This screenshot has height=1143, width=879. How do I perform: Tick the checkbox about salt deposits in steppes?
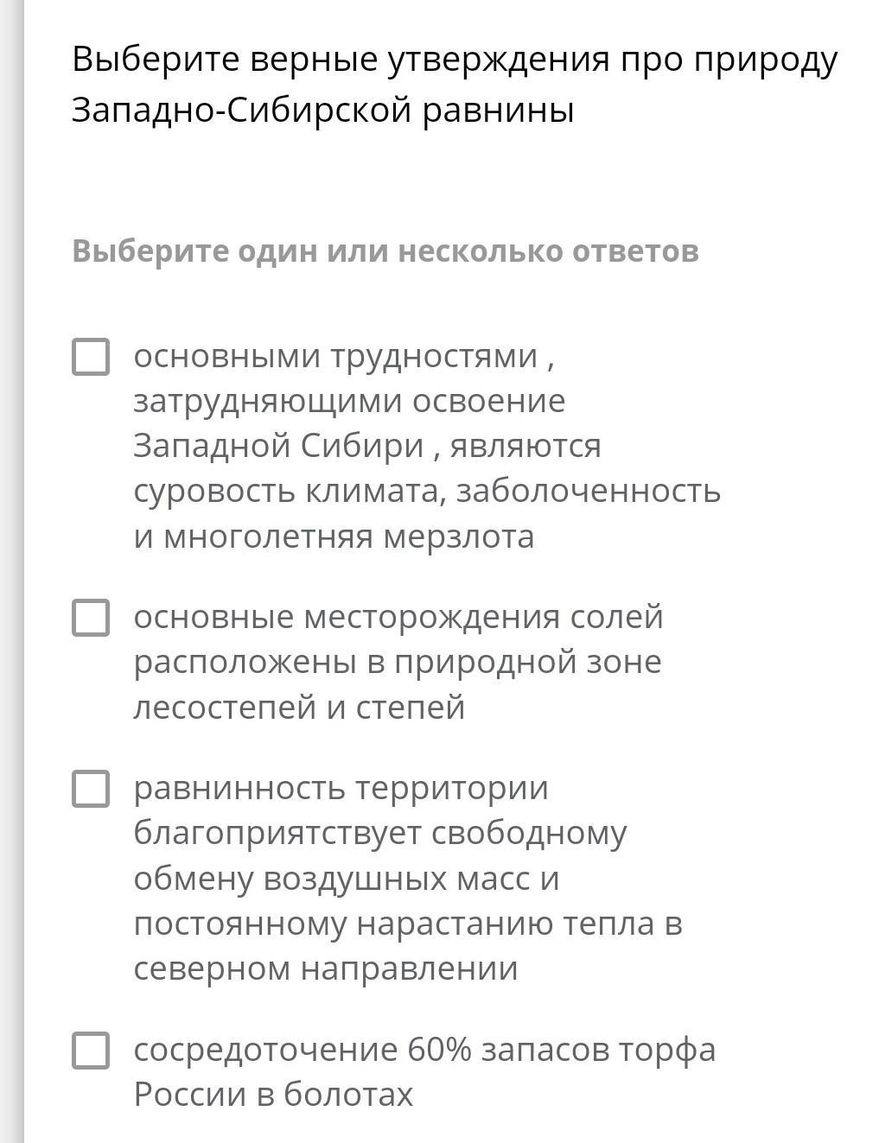[x=91, y=618]
